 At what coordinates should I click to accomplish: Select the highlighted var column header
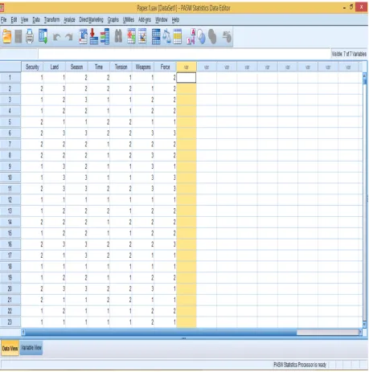(187, 67)
